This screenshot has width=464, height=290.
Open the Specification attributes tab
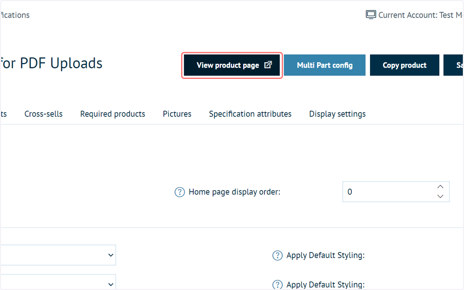(x=250, y=114)
